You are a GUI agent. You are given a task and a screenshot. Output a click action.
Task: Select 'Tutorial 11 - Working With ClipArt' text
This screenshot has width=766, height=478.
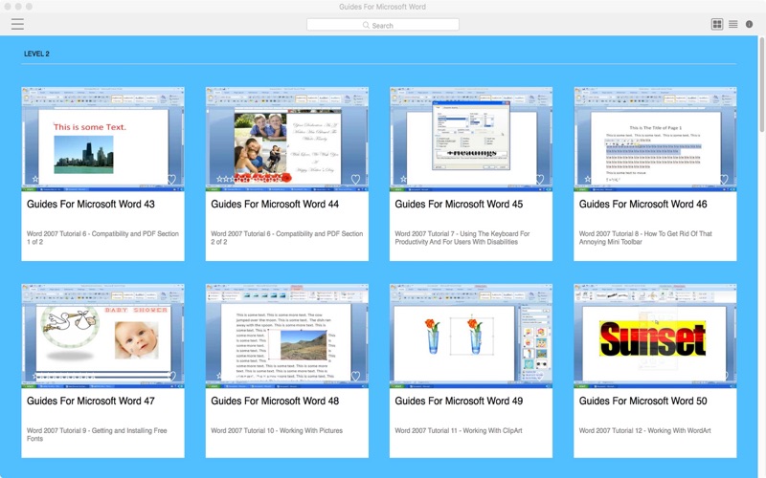(459, 431)
